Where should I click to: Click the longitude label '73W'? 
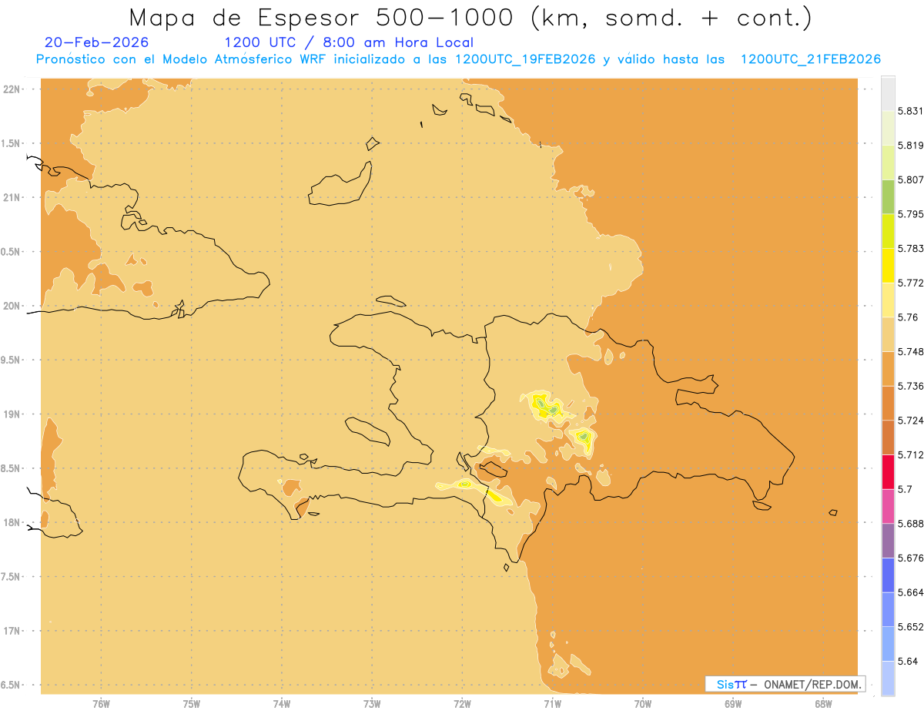point(372,703)
